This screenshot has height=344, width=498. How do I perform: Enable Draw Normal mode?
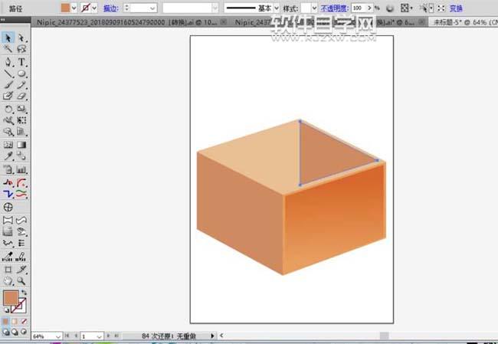[5, 332]
